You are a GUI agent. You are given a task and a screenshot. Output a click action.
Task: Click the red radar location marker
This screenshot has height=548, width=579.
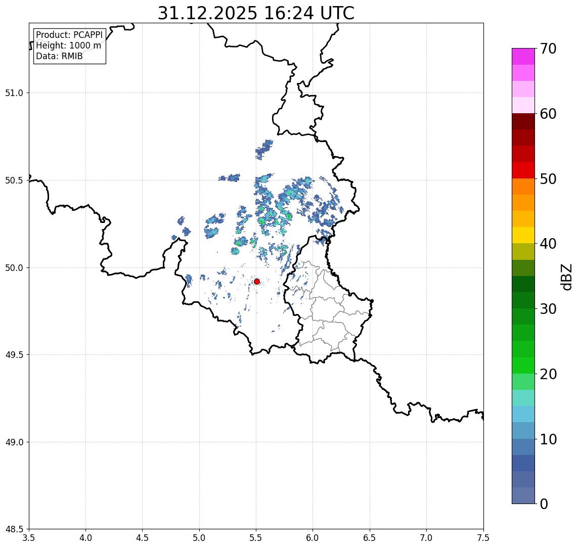click(257, 282)
